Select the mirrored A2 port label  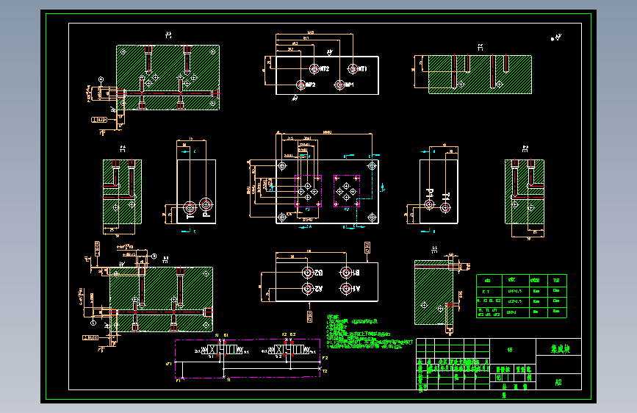pyautogui.click(x=318, y=289)
